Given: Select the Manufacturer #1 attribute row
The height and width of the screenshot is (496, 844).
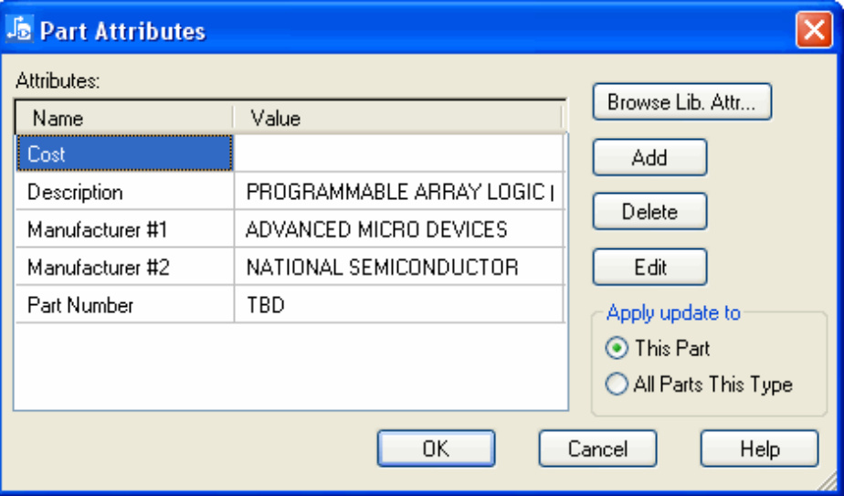Looking at the screenshot, I should click(124, 230).
